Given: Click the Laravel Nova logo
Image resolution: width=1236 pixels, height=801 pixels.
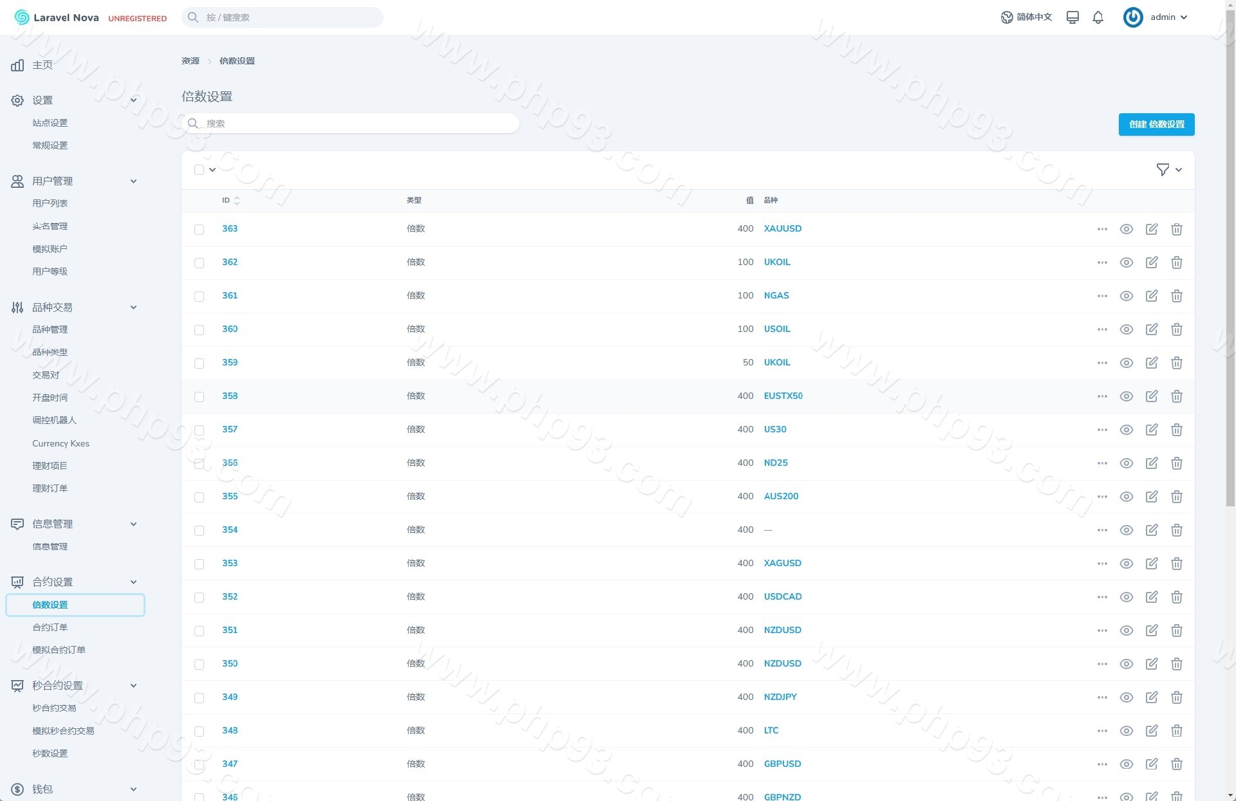Looking at the screenshot, I should 57,17.
